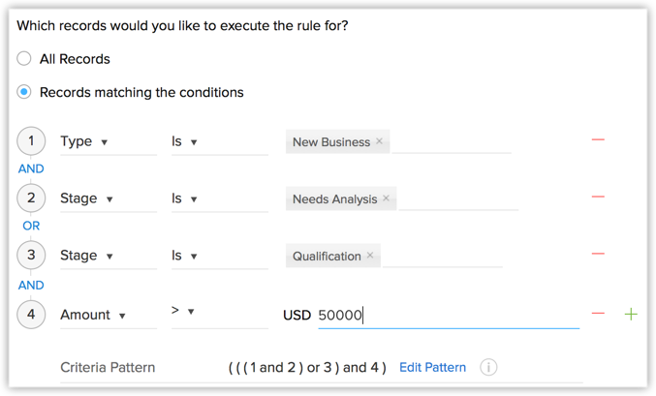Click the Edit Pattern link
656x396 pixels.
432,367
